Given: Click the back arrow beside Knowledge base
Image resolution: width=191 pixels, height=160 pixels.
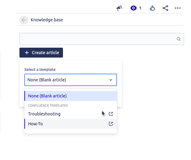Looking at the screenshot, I should [24, 20].
